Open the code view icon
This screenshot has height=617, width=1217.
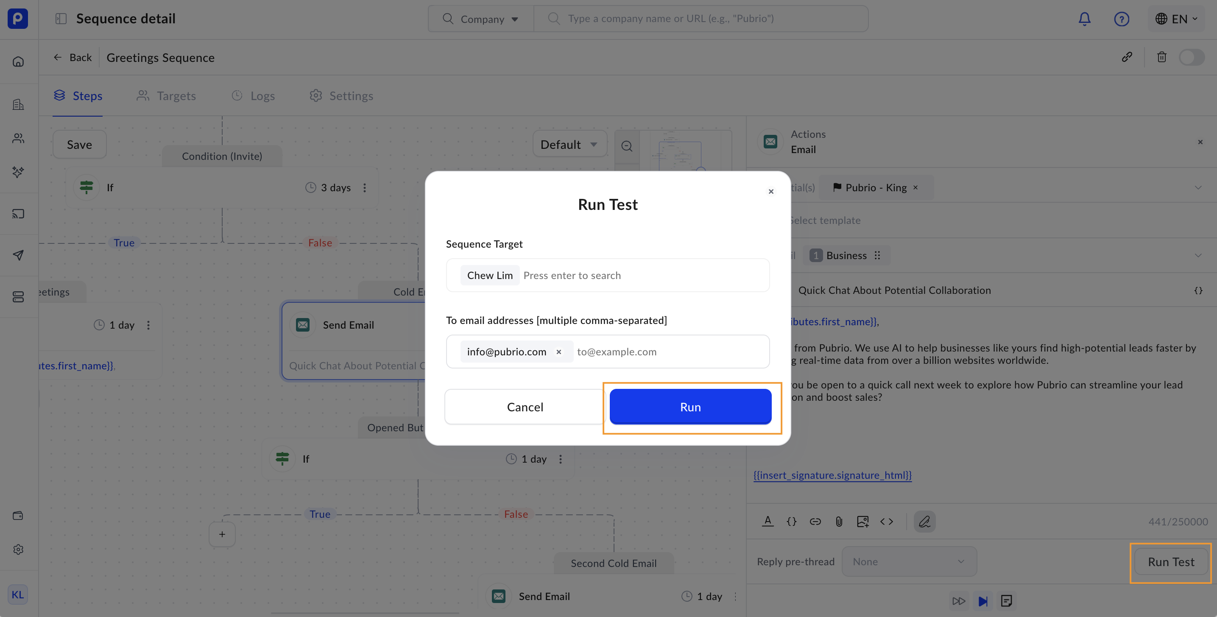(886, 522)
